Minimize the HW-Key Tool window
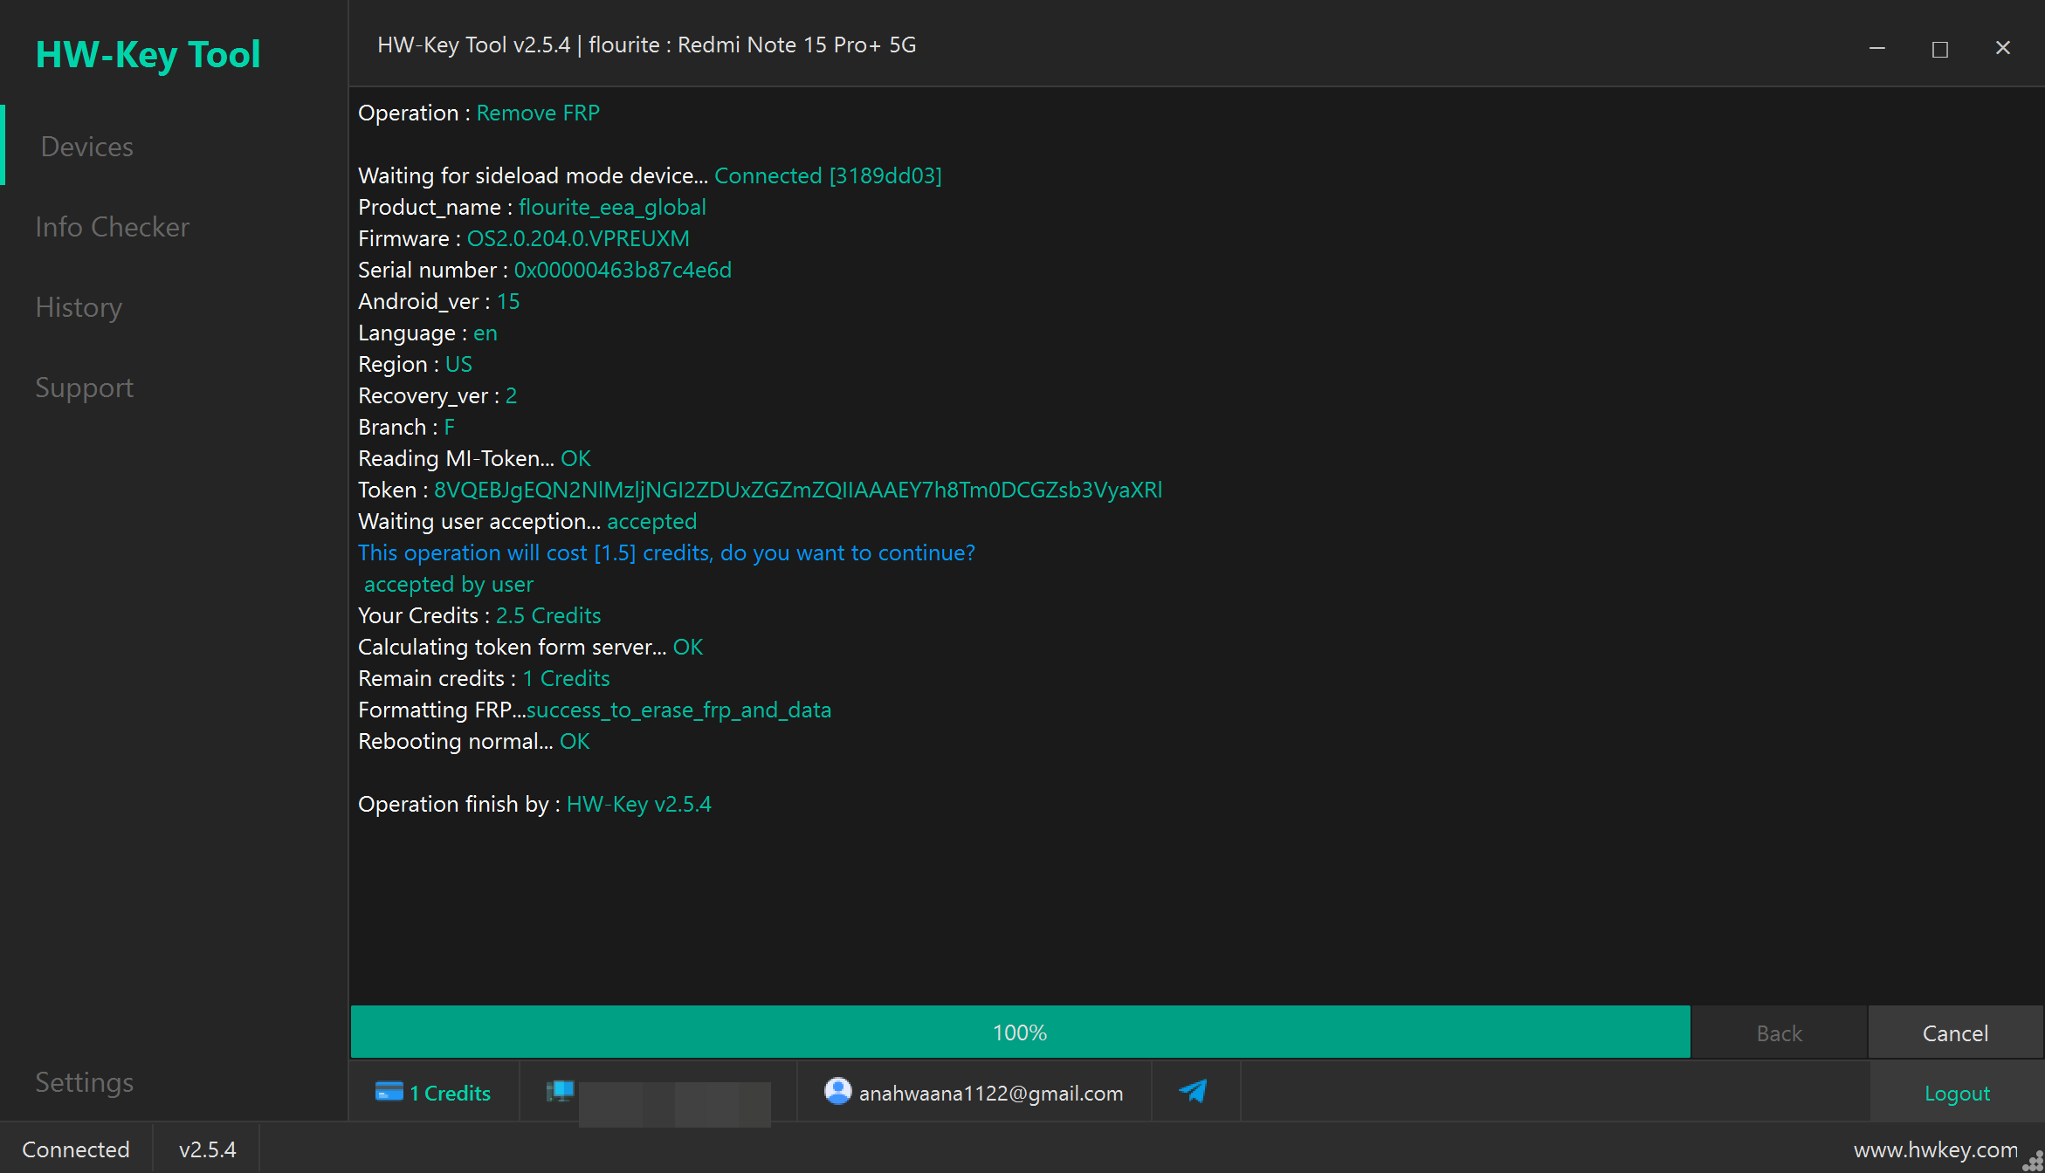This screenshot has height=1173, width=2045. 1877,48
